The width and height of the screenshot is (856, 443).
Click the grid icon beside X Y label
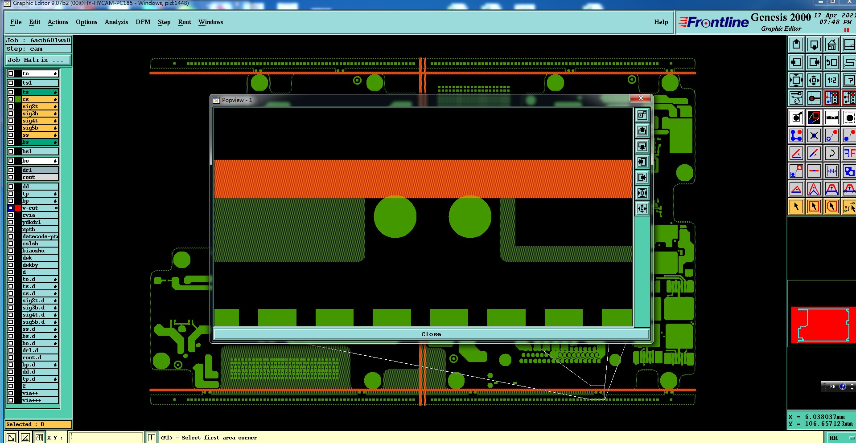click(39, 438)
